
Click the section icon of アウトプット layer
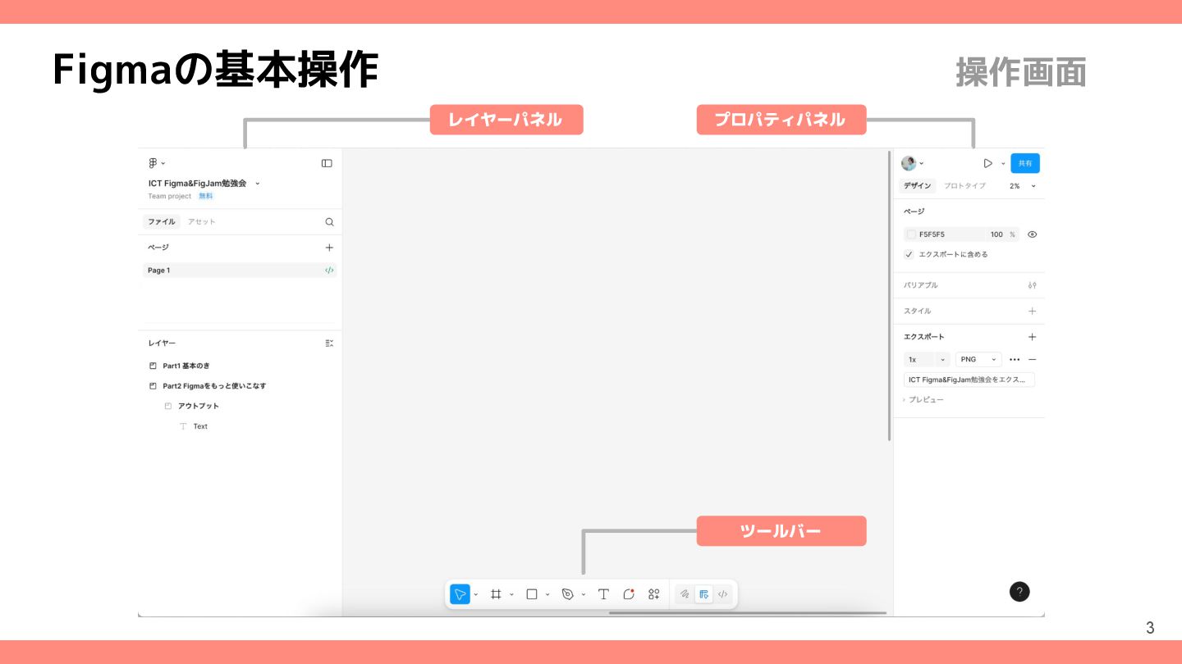point(168,406)
